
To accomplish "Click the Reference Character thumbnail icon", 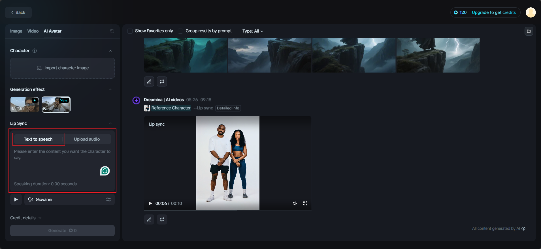I will (x=147, y=108).
